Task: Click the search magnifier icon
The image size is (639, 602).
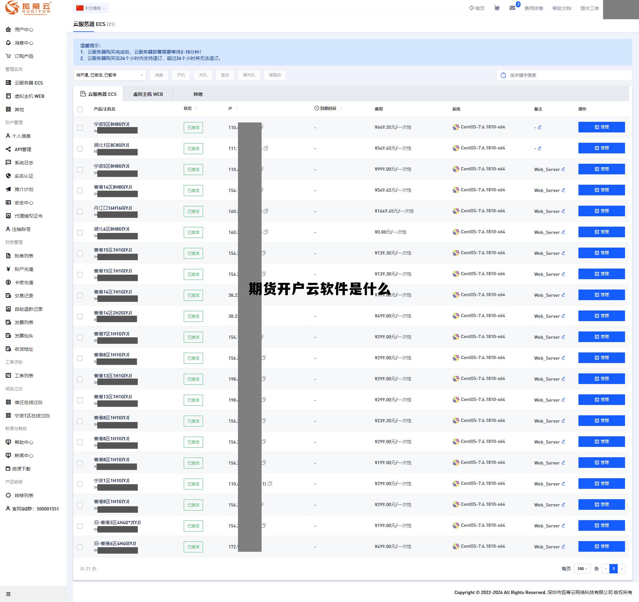Action: tap(503, 75)
